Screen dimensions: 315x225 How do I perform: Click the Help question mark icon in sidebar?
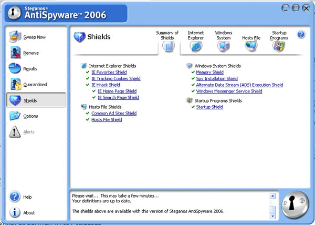15,197
